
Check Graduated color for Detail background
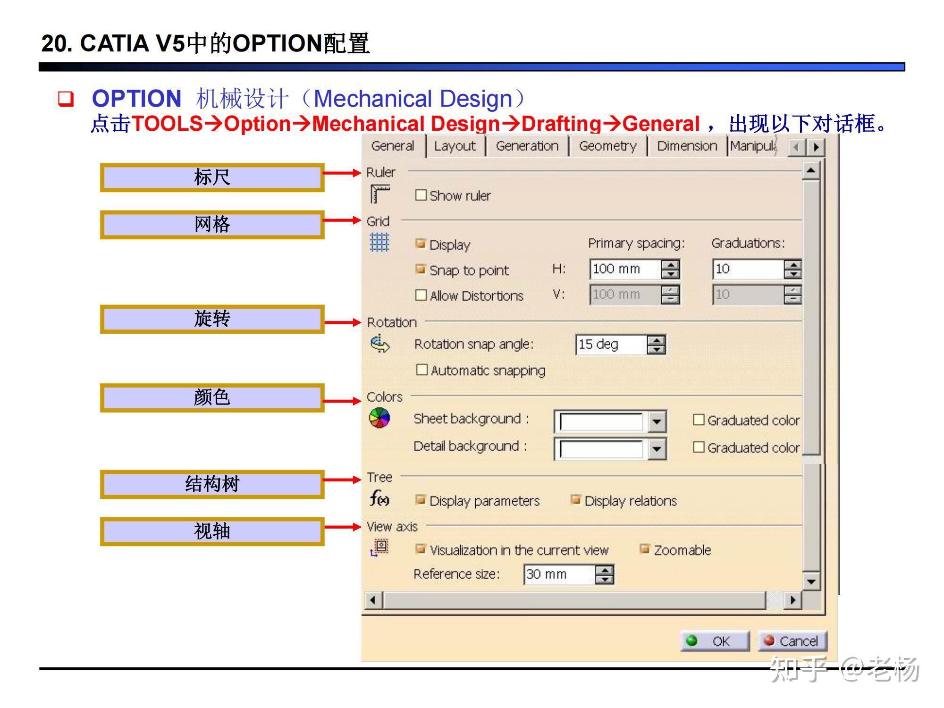[x=699, y=447]
